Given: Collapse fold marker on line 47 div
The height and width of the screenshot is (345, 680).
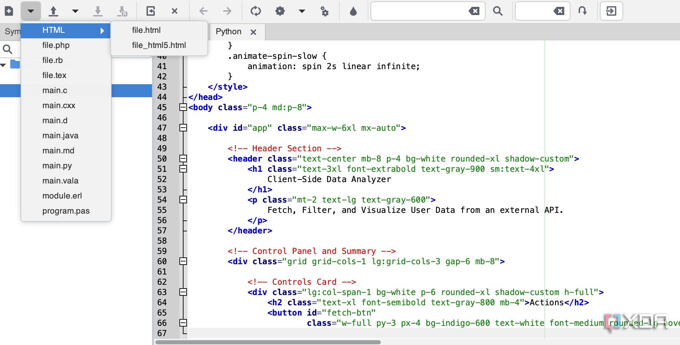Looking at the screenshot, I should pyautogui.click(x=183, y=128).
